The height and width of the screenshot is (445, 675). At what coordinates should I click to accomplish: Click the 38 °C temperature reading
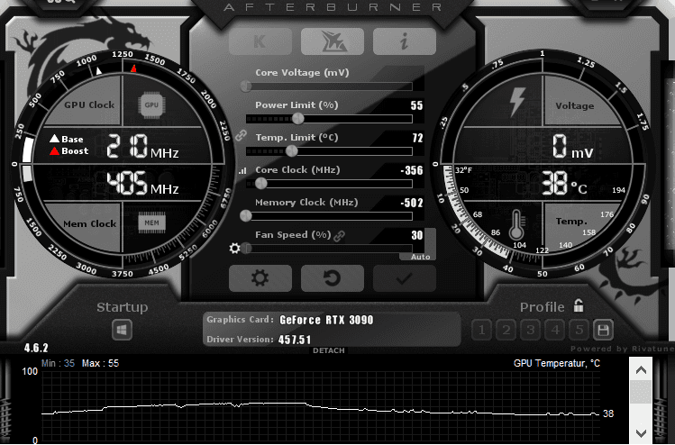(564, 184)
